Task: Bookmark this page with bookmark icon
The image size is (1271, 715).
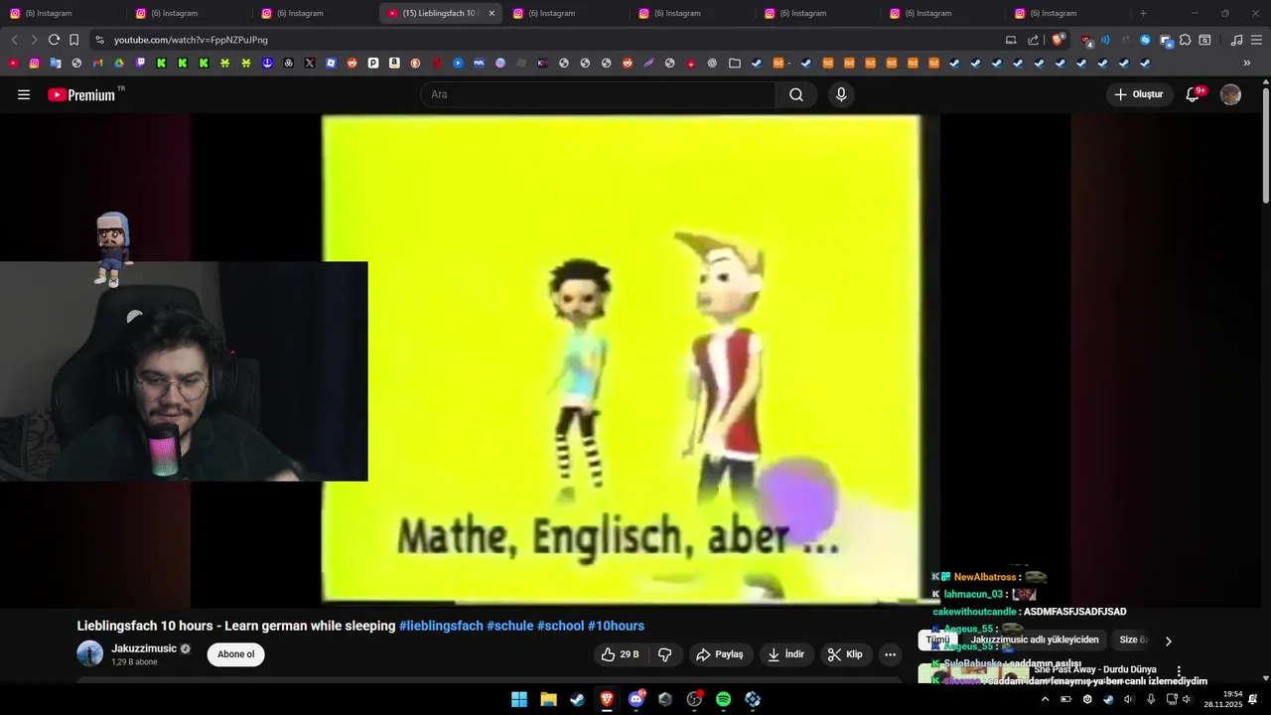Action: [x=73, y=40]
